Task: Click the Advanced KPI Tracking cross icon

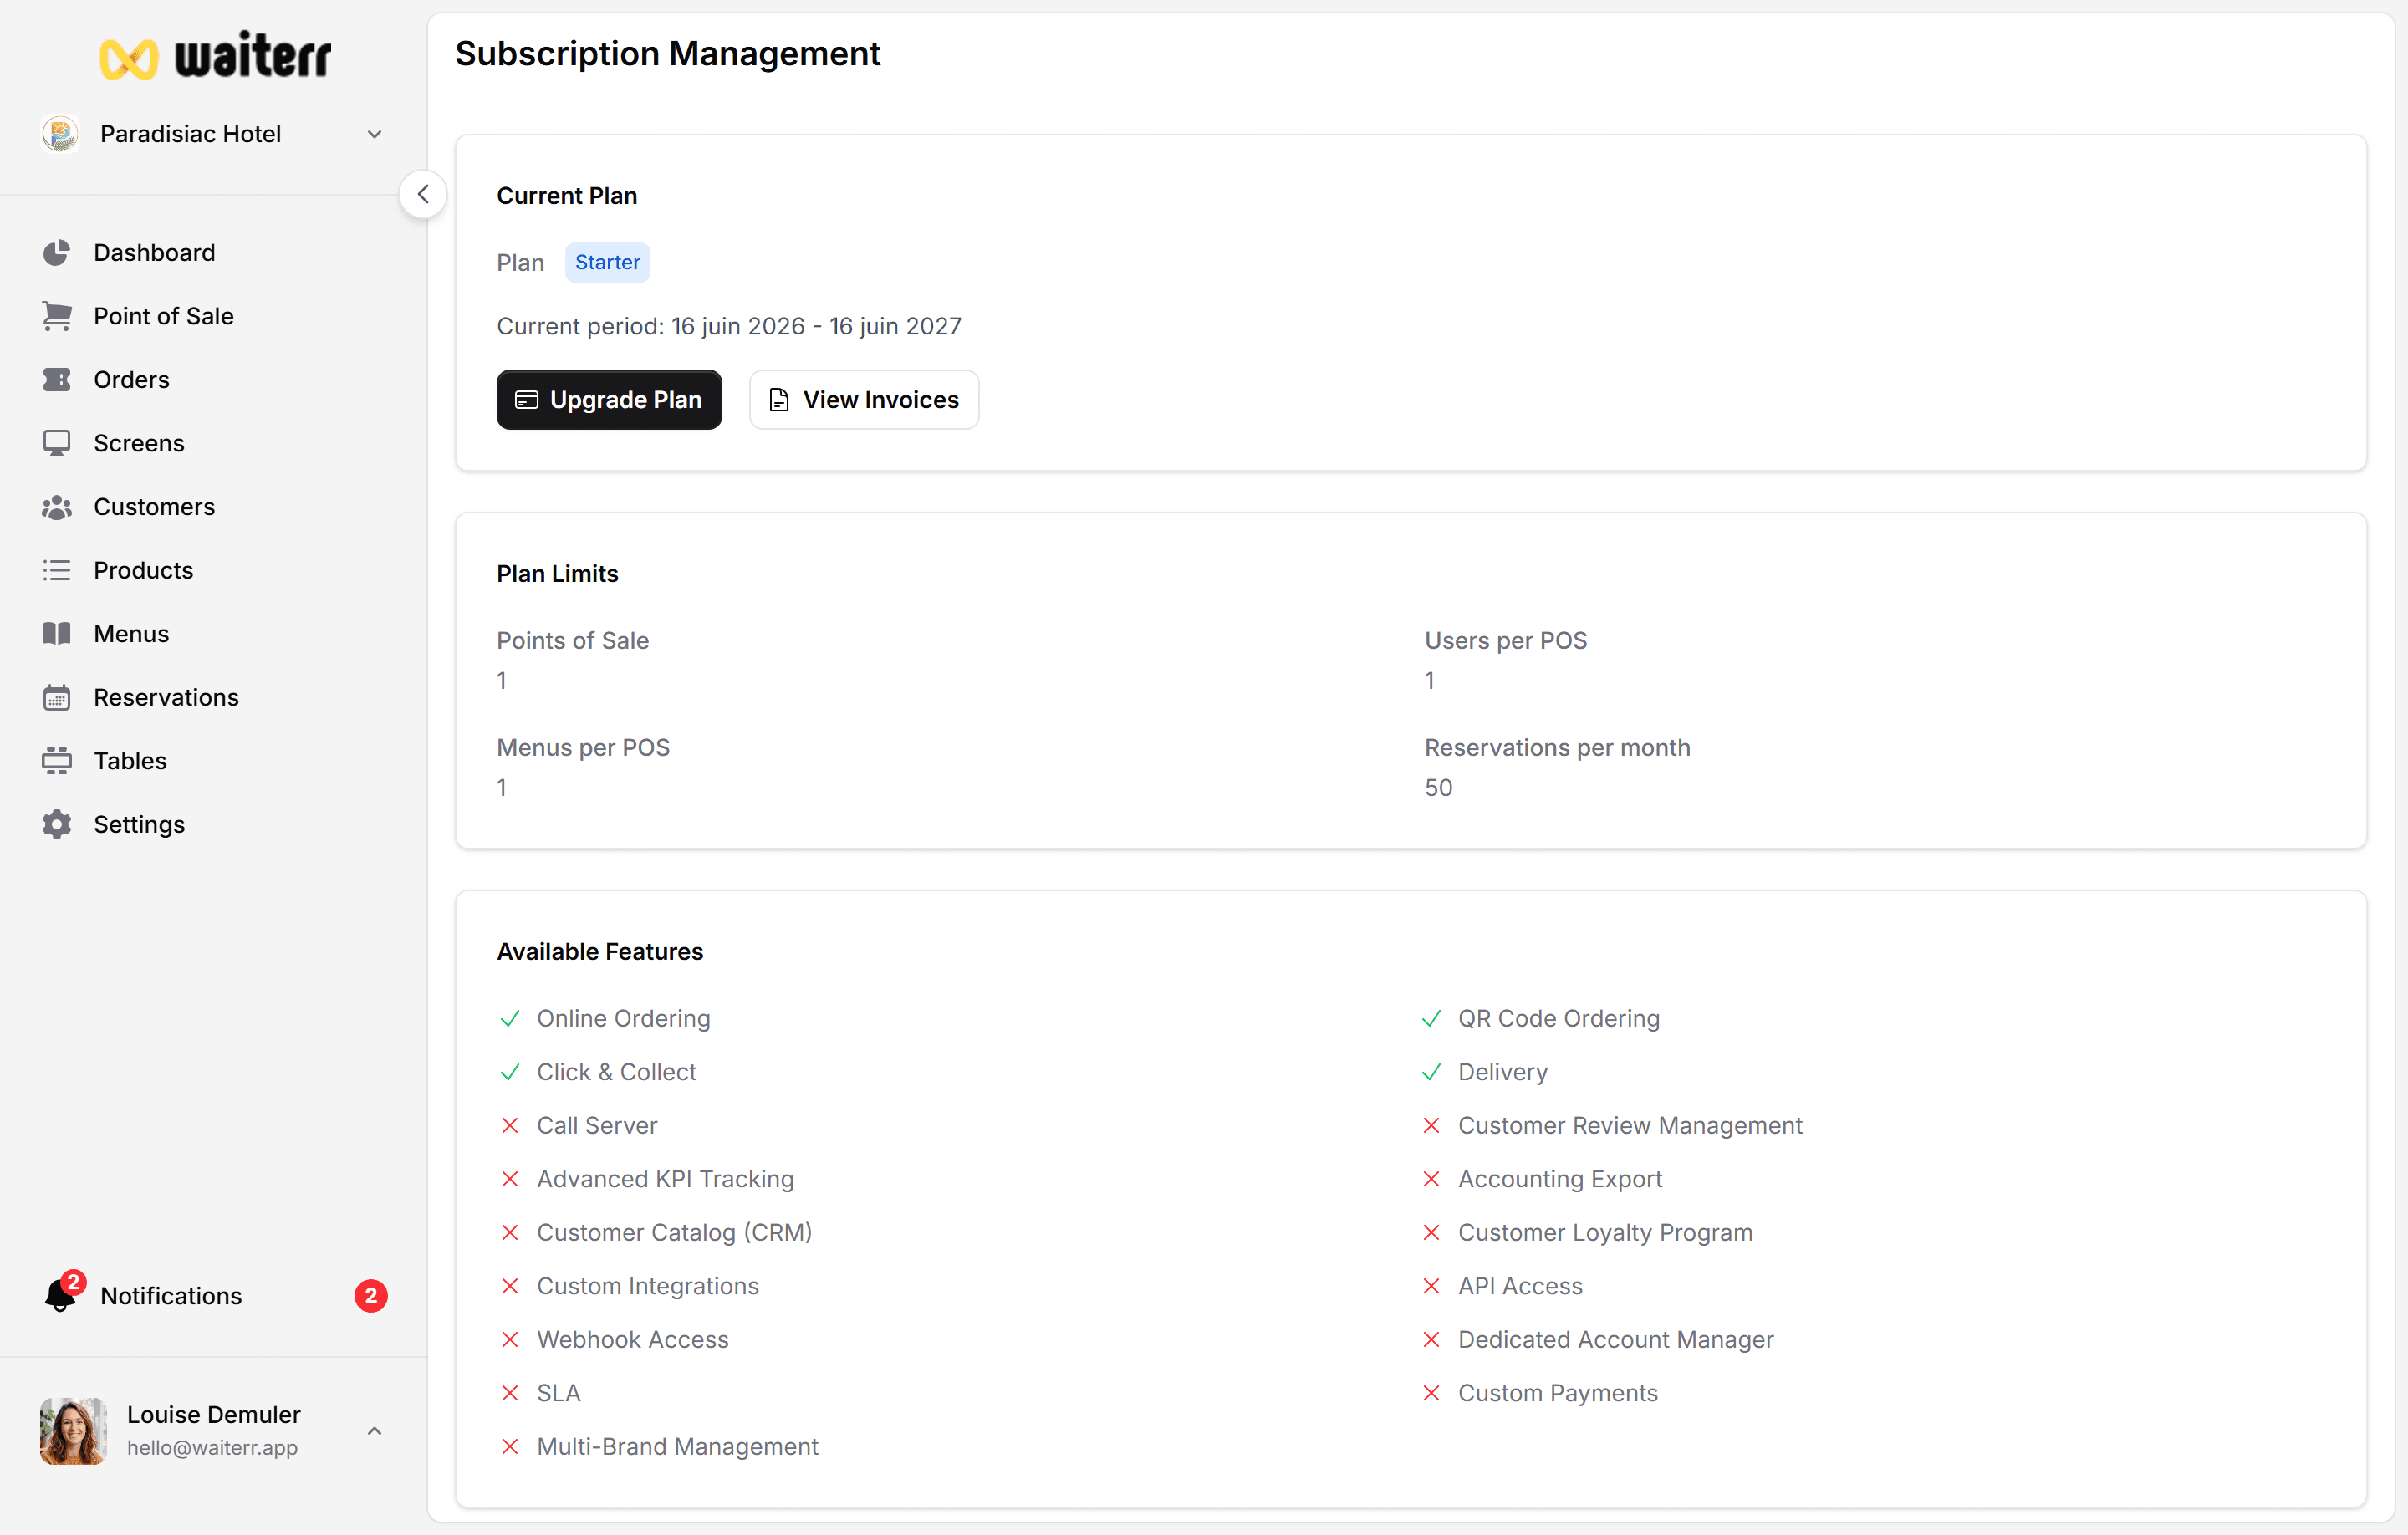Action: tap(510, 1179)
